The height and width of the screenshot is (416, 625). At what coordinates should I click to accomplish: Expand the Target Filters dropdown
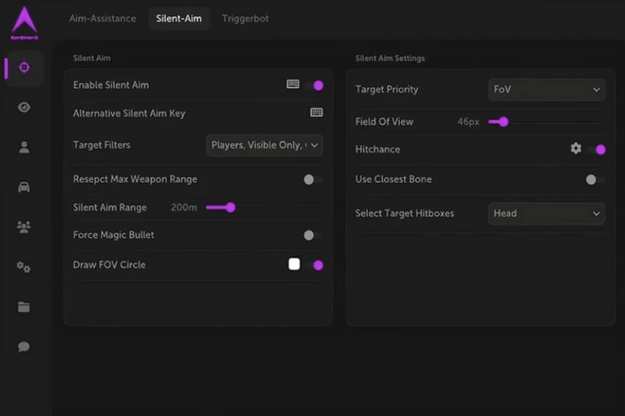[x=264, y=145]
